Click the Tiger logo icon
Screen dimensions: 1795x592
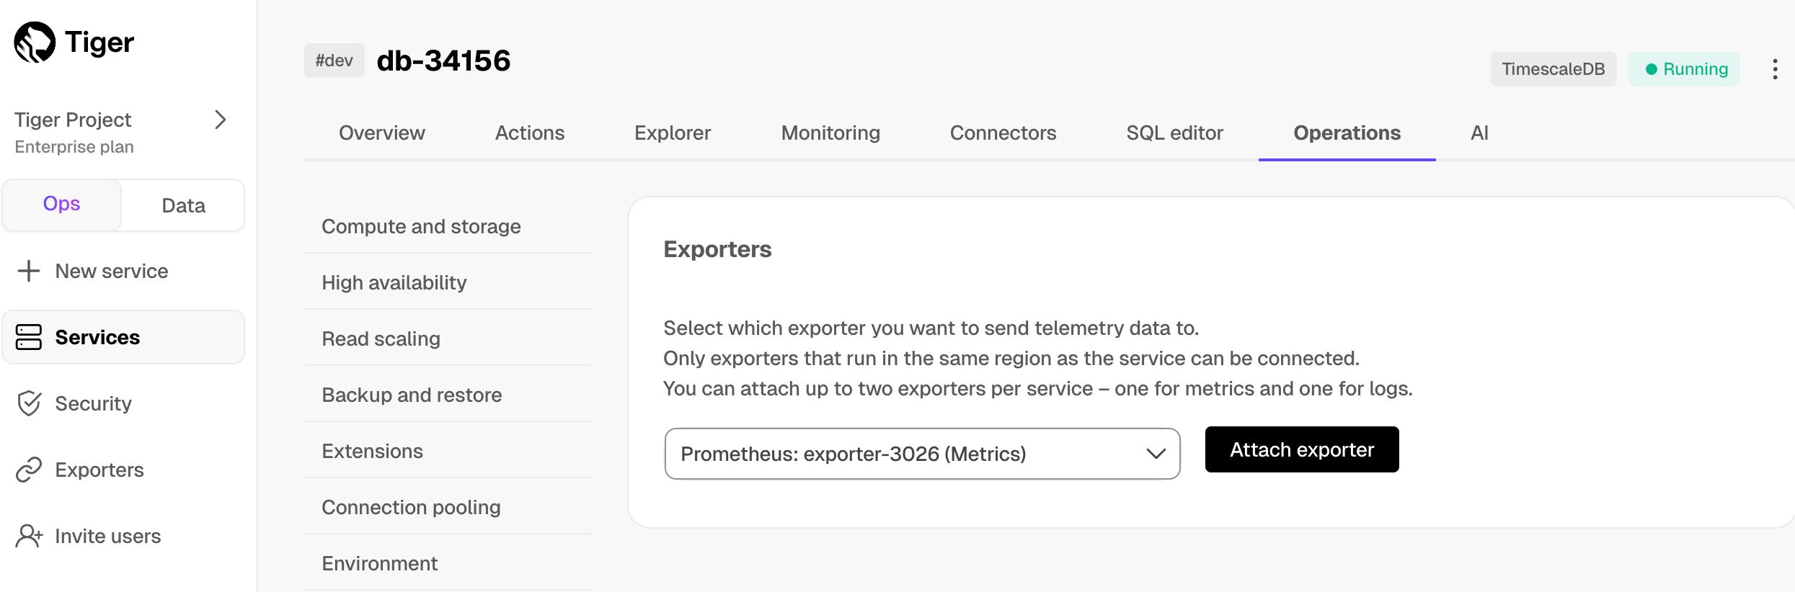click(35, 42)
